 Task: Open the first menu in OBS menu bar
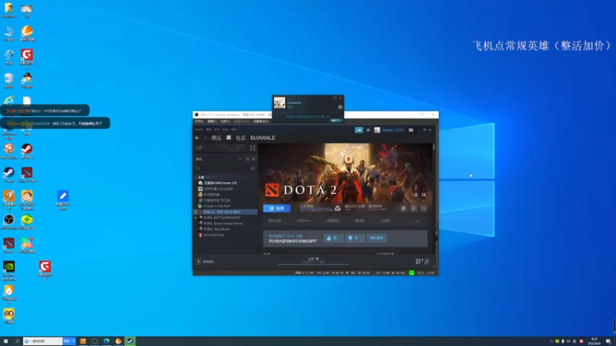click(199, 121)
